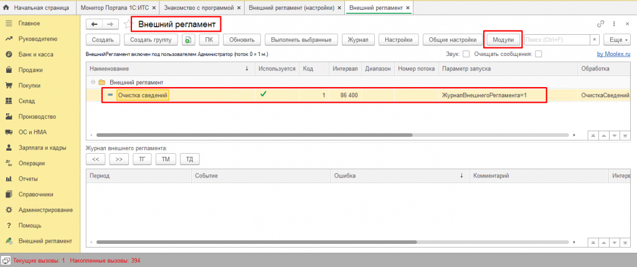Toggle the Звук checkbox
The width and height of the screenshot is (637, 267).
pos(466,54)
